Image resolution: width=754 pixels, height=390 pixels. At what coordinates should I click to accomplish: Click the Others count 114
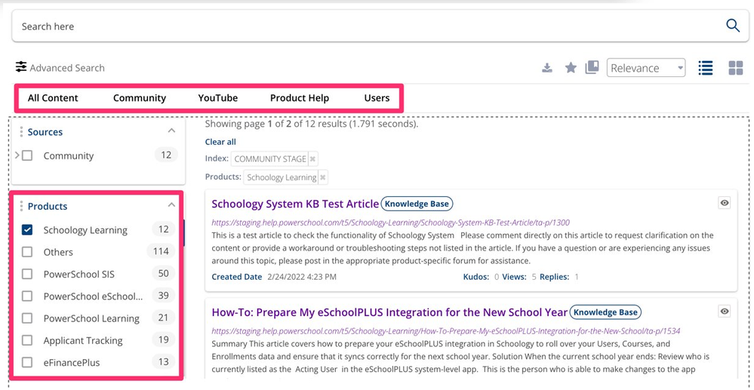(161, 251)
